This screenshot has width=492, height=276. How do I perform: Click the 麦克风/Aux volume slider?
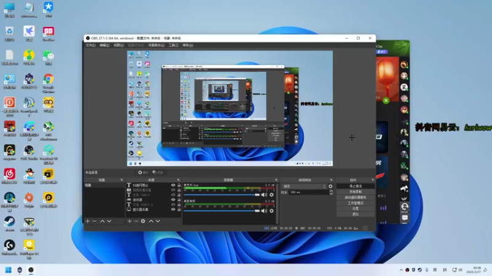(x=221, y=194)
